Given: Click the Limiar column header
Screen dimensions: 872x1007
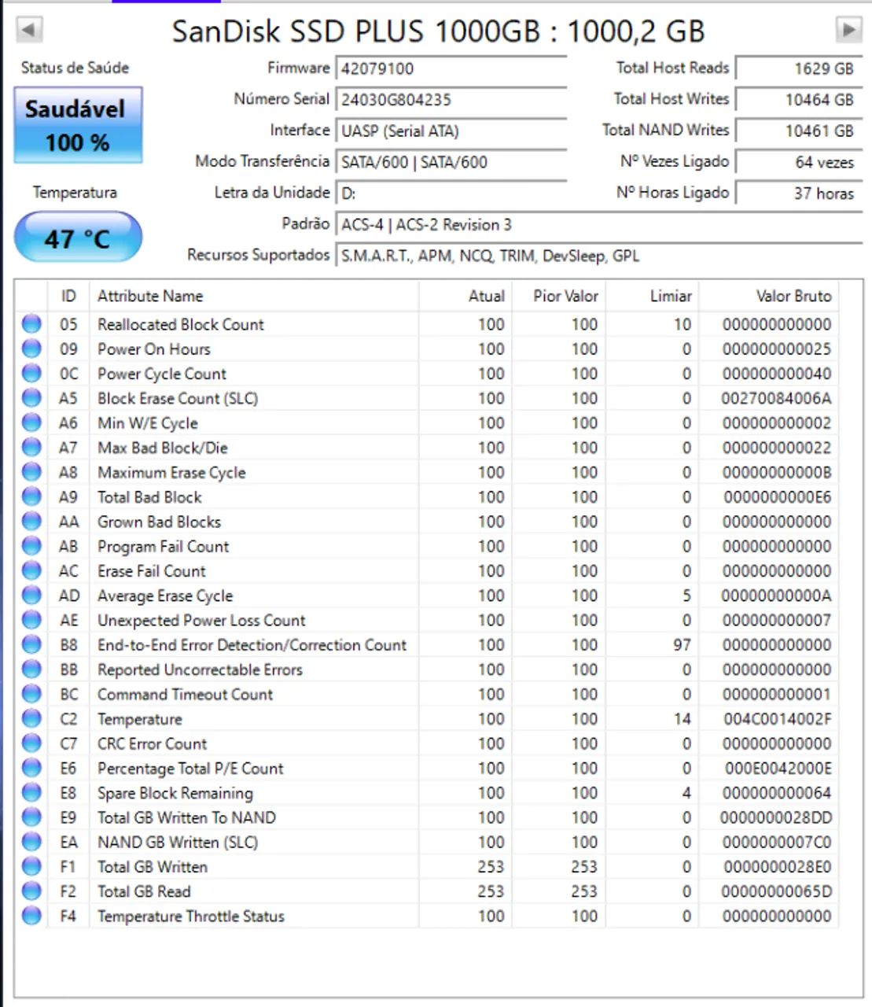Looking at the screenshot, I should 652,296.
